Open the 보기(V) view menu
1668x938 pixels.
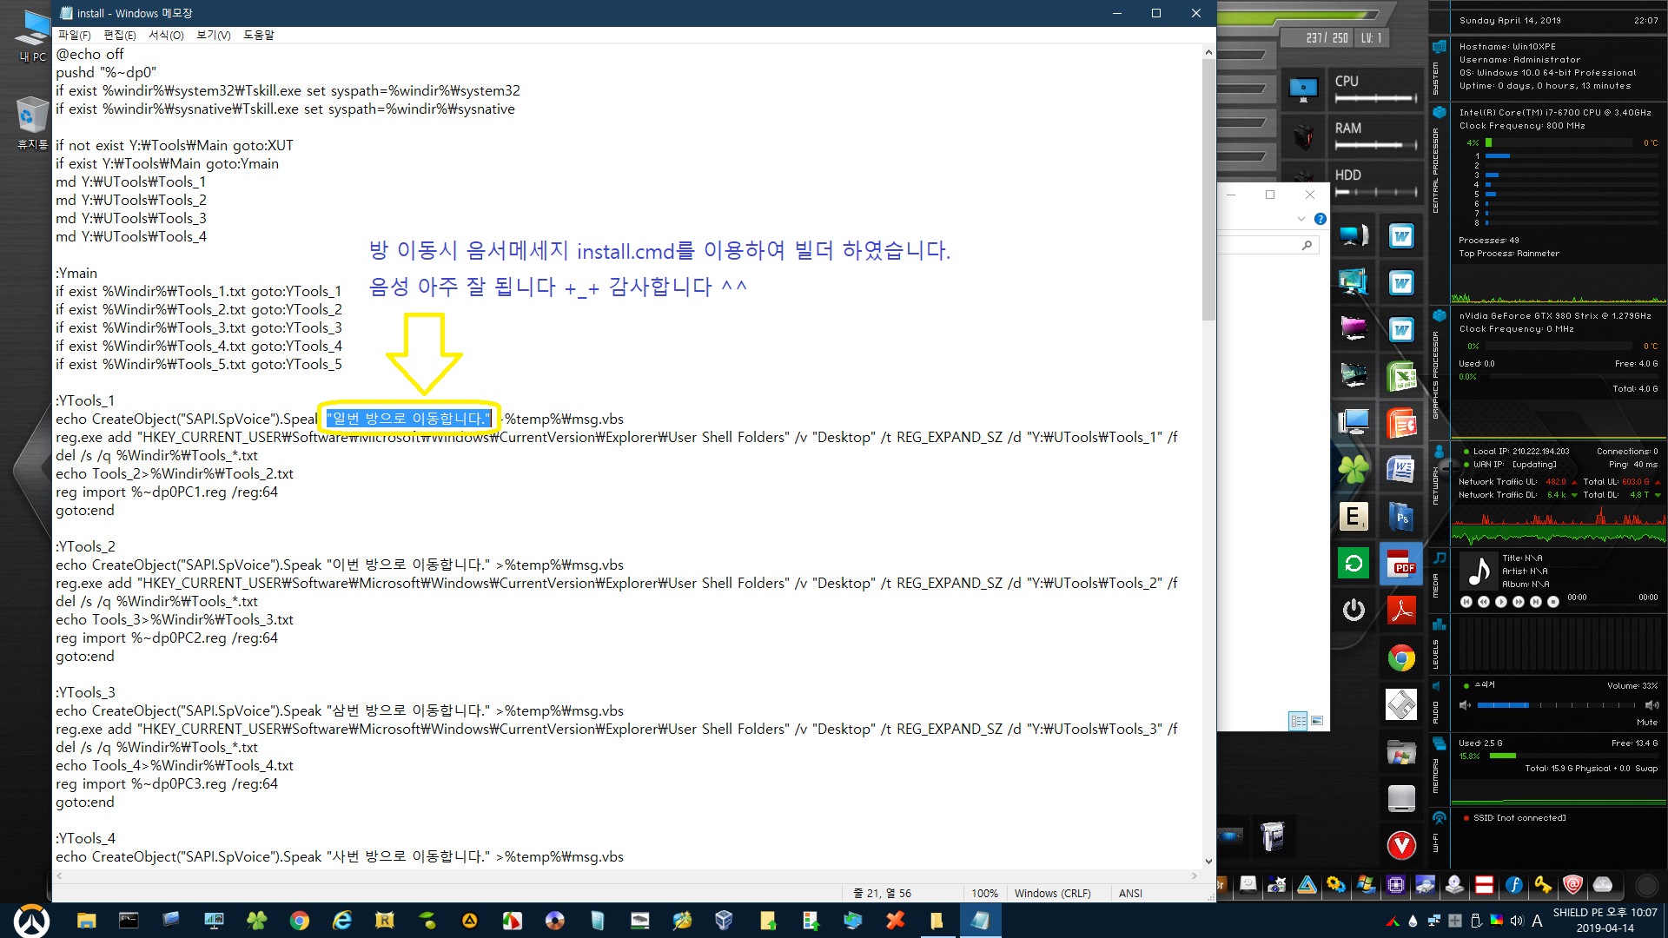[213, 35]
